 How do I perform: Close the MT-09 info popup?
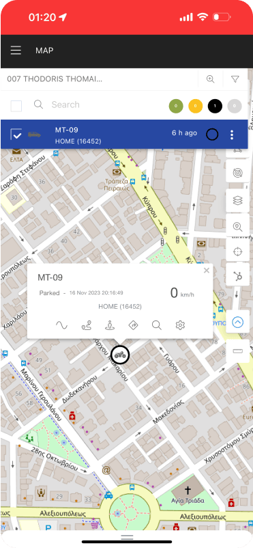pyautogui.click(x=207, y=270)
